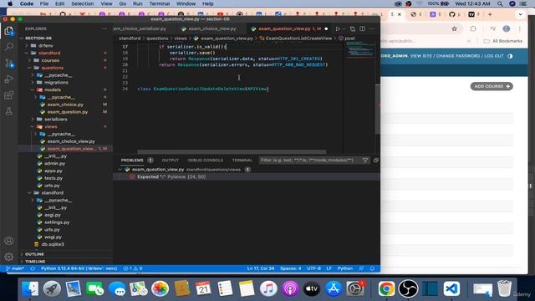Image resolution: width=535 pixels, height=301 pixels.
Task: Click ADD COURSE button in browser
Action: coord(492,86)
